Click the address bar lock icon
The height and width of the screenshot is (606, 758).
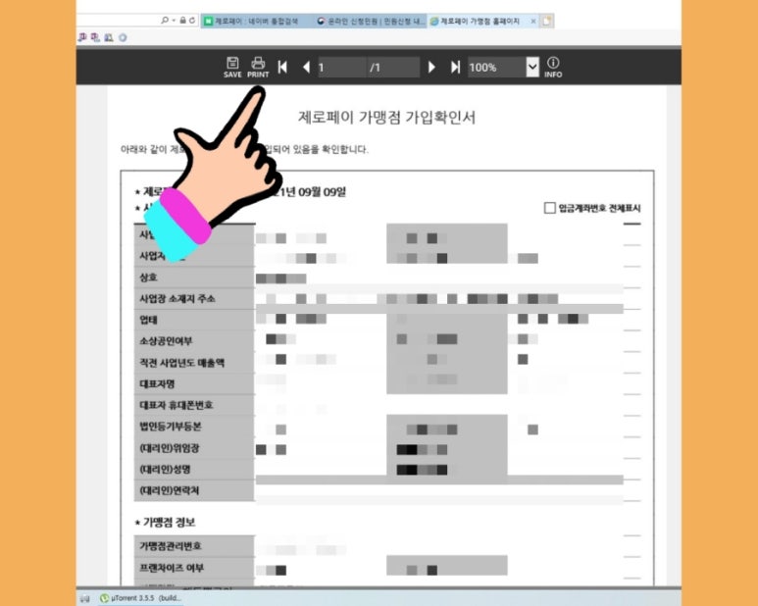click(x=182, y=21)
